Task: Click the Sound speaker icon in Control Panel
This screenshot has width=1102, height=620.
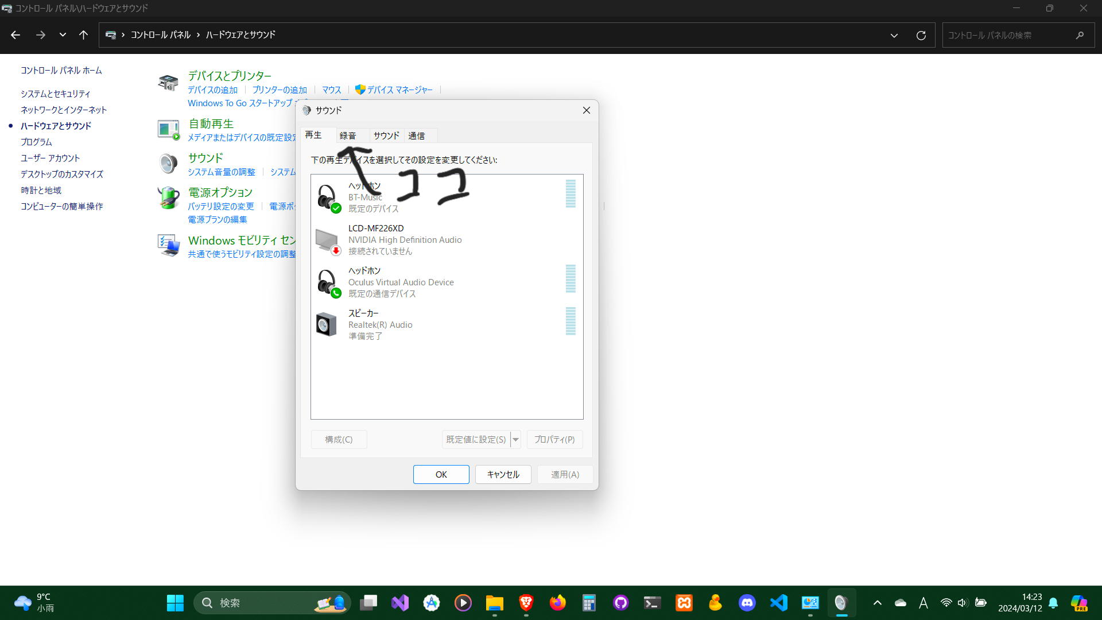Action: pyautogui.click(x=168, y=164)
